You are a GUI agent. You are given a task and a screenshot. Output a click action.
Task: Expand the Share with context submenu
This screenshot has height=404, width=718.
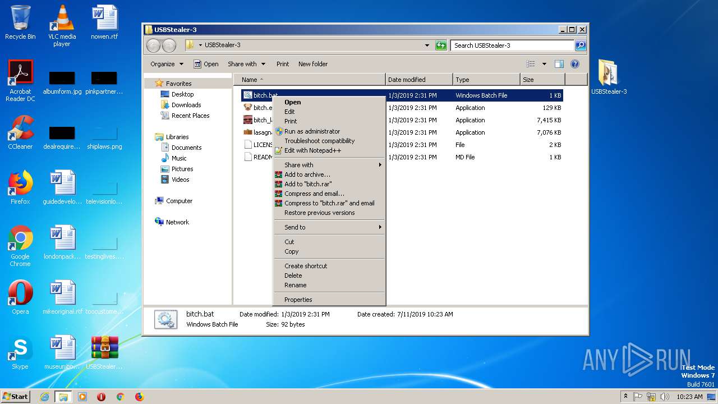[329, 165]
